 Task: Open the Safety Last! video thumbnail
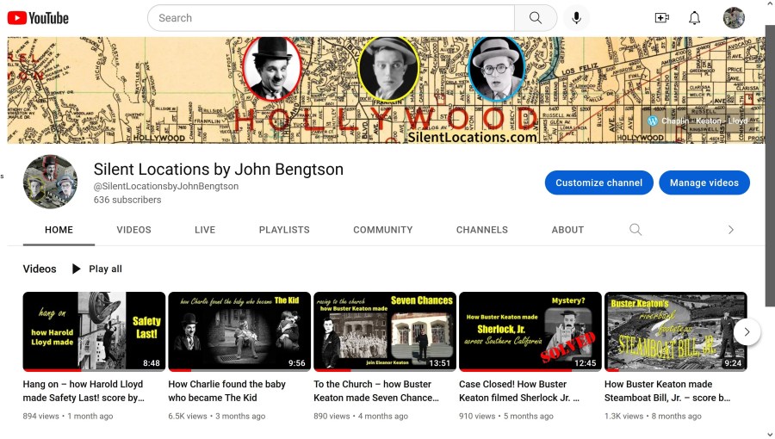(94, 331)
